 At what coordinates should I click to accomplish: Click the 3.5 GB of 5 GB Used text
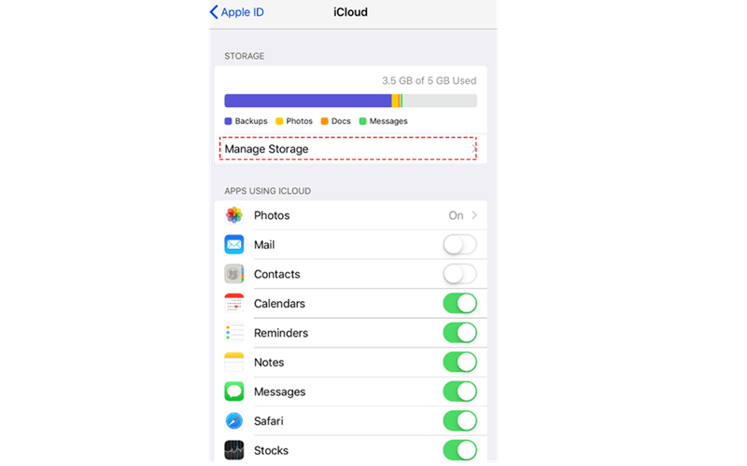[429, 81]
